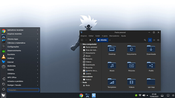This screenshot has height=98, width=175.
Task: Click the clock showing 01:49
Action: point(154,95)
